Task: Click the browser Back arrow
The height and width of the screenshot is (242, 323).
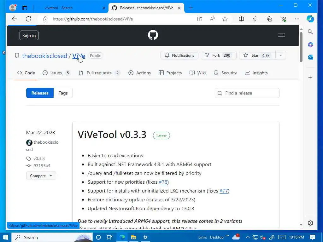Action: pos(15,19)
